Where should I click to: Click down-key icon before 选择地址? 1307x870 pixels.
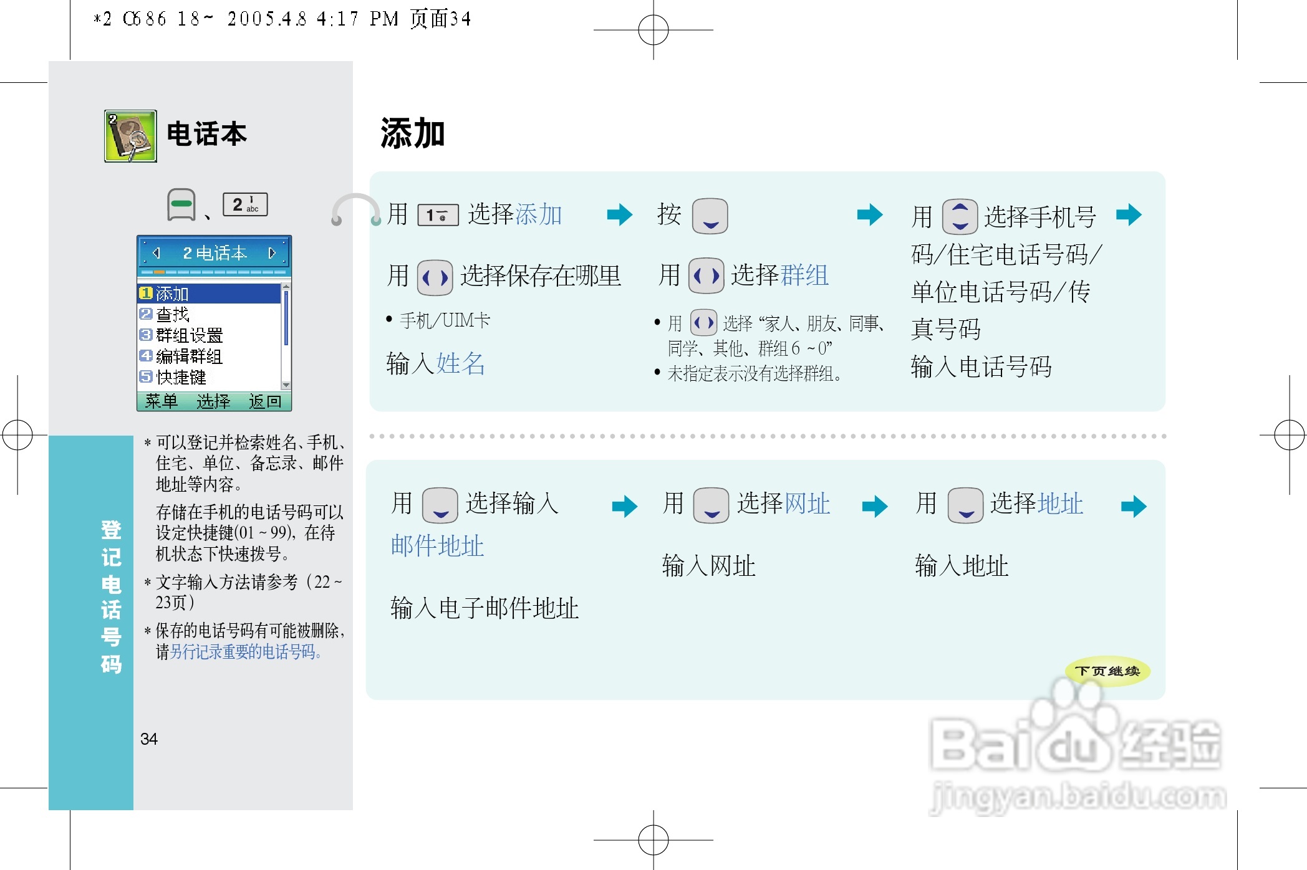(965, 505)
